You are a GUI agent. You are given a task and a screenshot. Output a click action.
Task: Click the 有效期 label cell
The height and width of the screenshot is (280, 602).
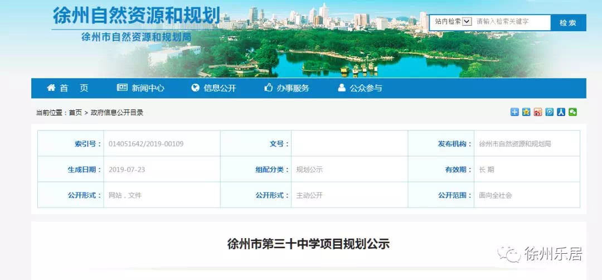tap(441, 170)
